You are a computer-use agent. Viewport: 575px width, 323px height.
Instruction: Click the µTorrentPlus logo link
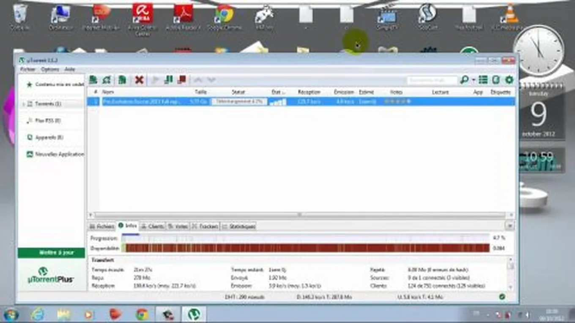(x=50, y=275)
